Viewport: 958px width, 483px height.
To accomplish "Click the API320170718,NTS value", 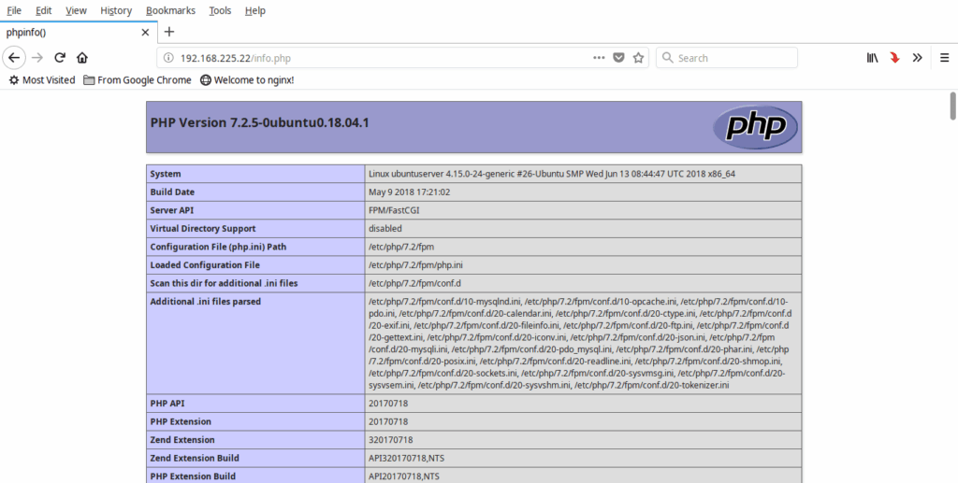I will 404,458.
